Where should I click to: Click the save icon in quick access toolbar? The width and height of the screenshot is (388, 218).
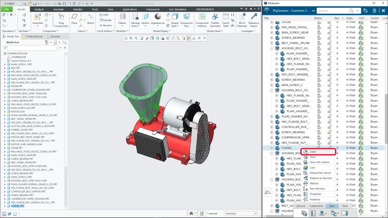pyautogui.click(x=35, y=4)
